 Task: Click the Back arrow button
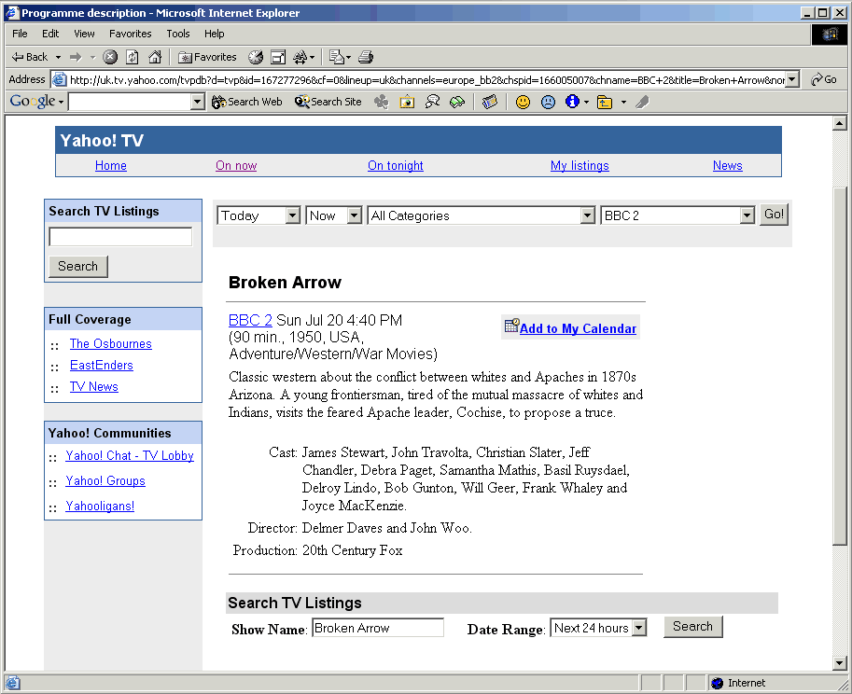coord(30,57)
